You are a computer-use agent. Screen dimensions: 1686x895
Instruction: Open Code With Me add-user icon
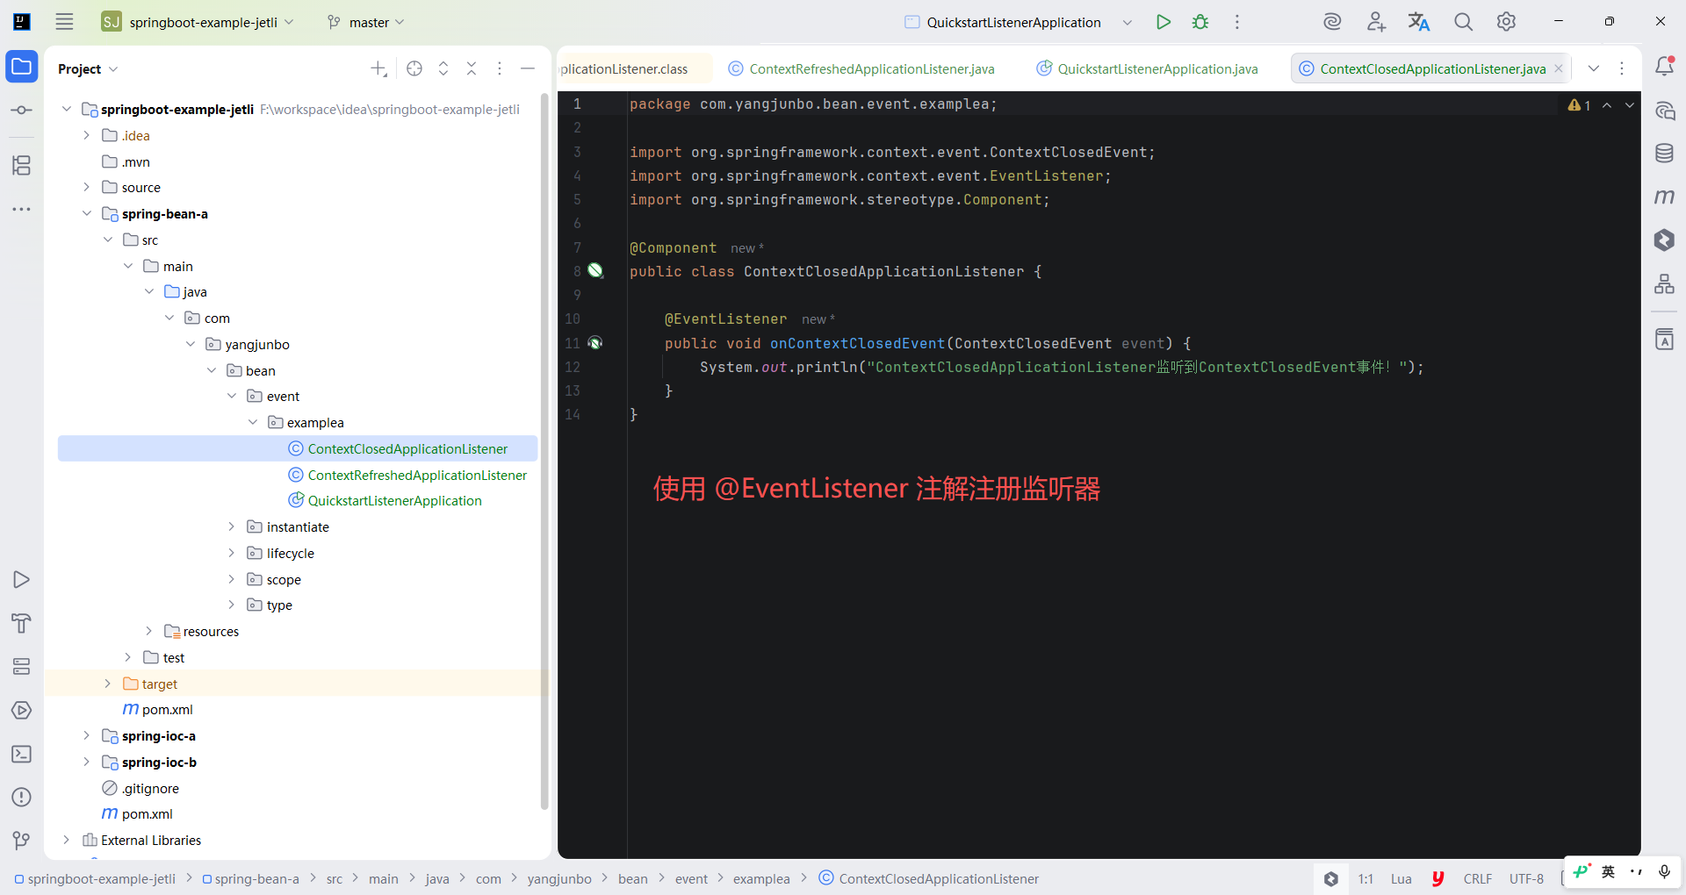(1376, 22)
